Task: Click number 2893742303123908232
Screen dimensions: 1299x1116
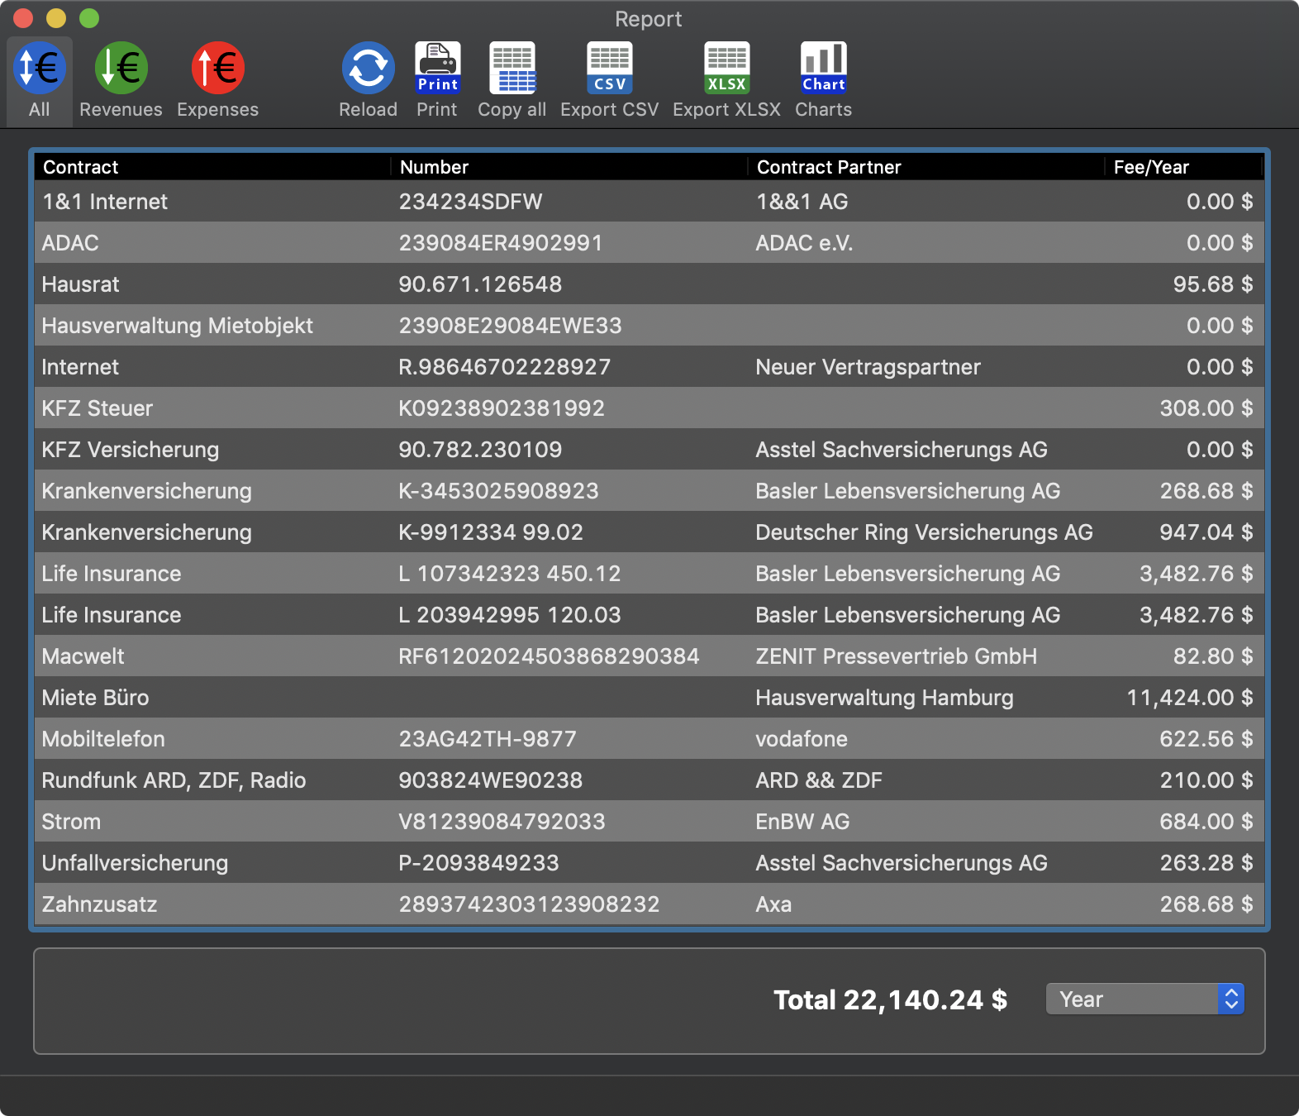Action: pyautogui.click(x=529, y=904)
